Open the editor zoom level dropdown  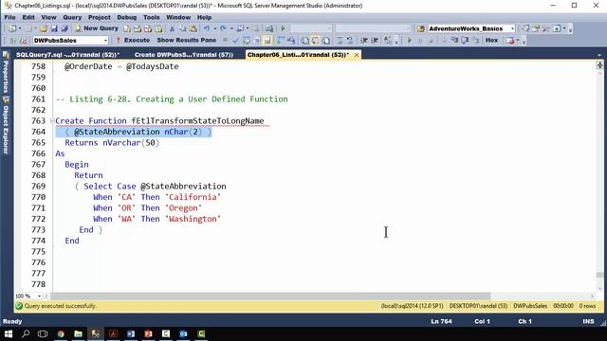click(x=39, y=296)
